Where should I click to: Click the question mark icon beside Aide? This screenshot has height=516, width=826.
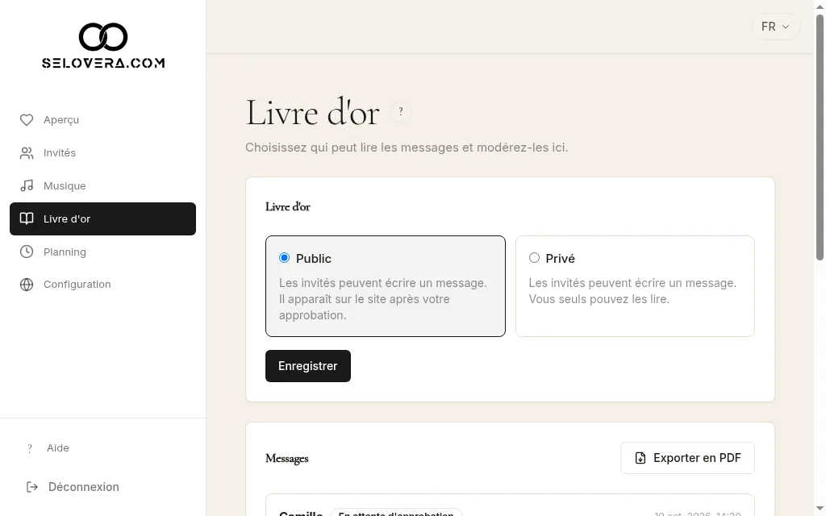coord(30,448)
